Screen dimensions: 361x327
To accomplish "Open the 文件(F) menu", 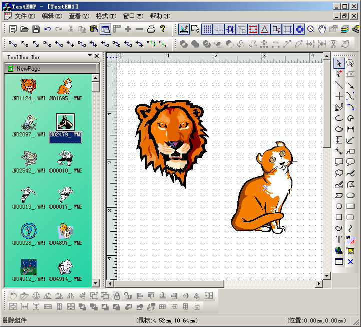I will [25, 16].
